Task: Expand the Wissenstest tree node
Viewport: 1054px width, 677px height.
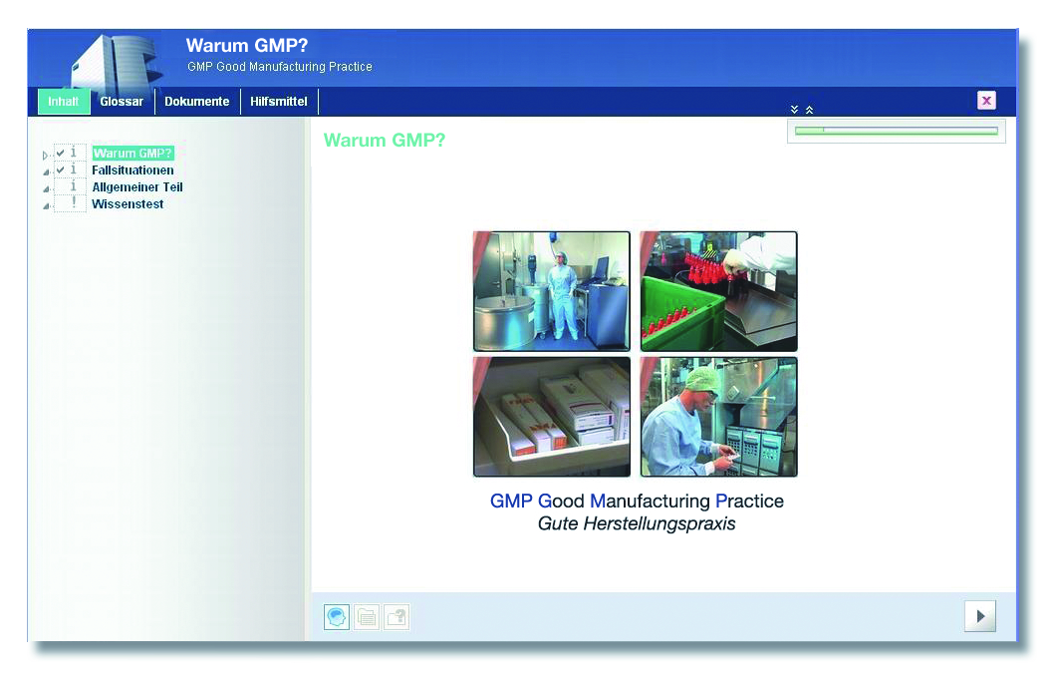Action: 45,206
